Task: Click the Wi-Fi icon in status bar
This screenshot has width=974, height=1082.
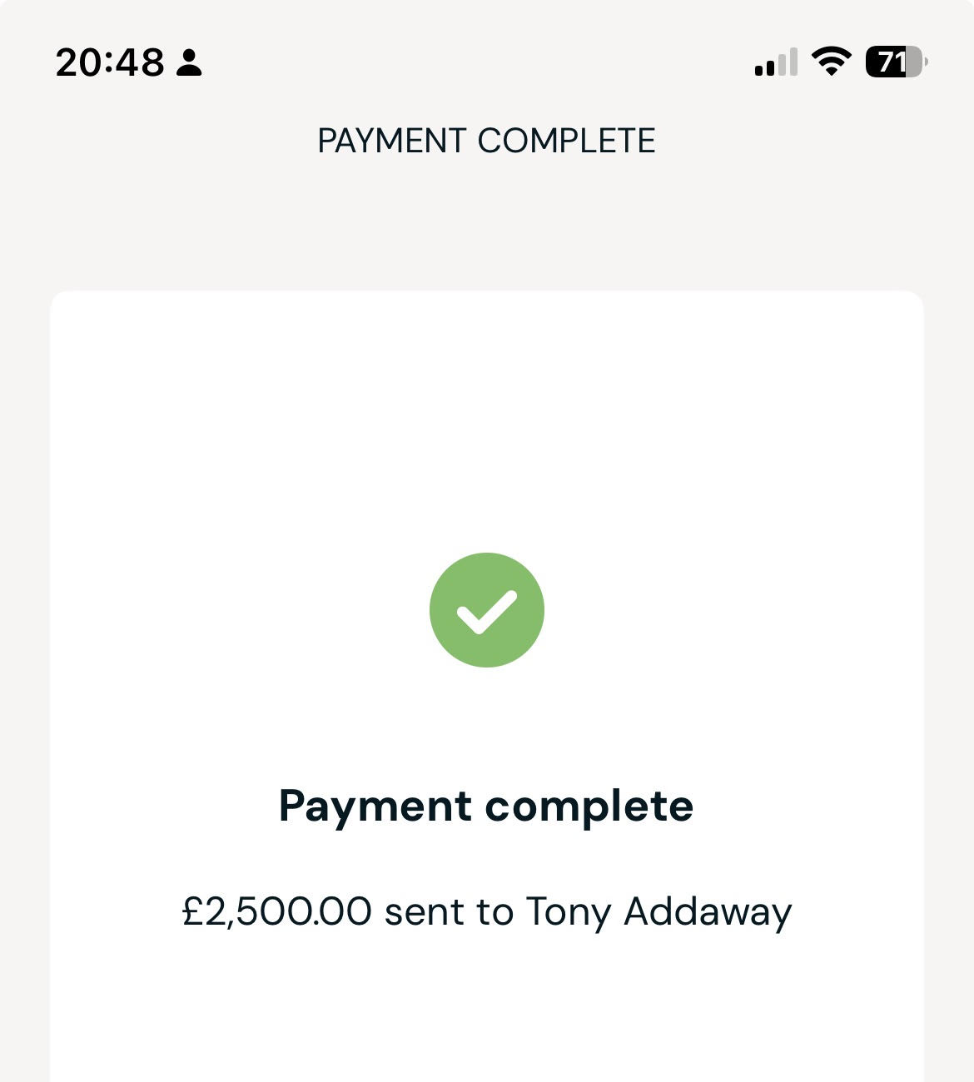Action: 830,62
